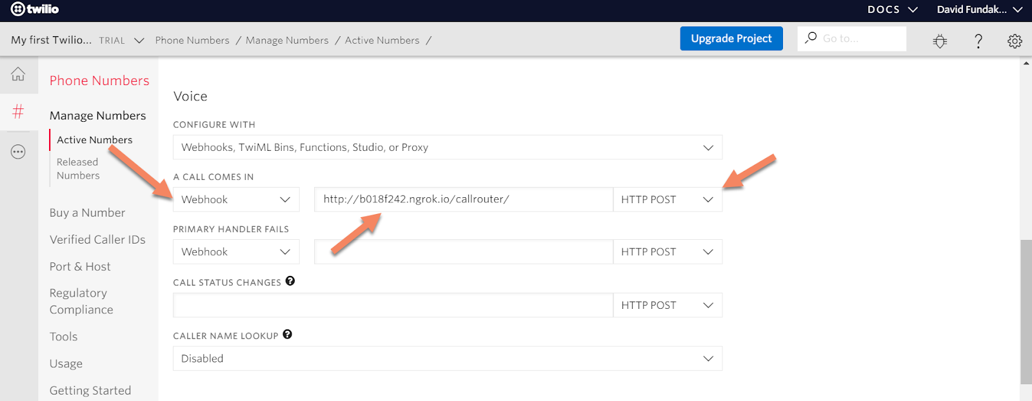Open the Configure With dropdown
This screenshot has width=1032, height=401.
tap(448, 147)
